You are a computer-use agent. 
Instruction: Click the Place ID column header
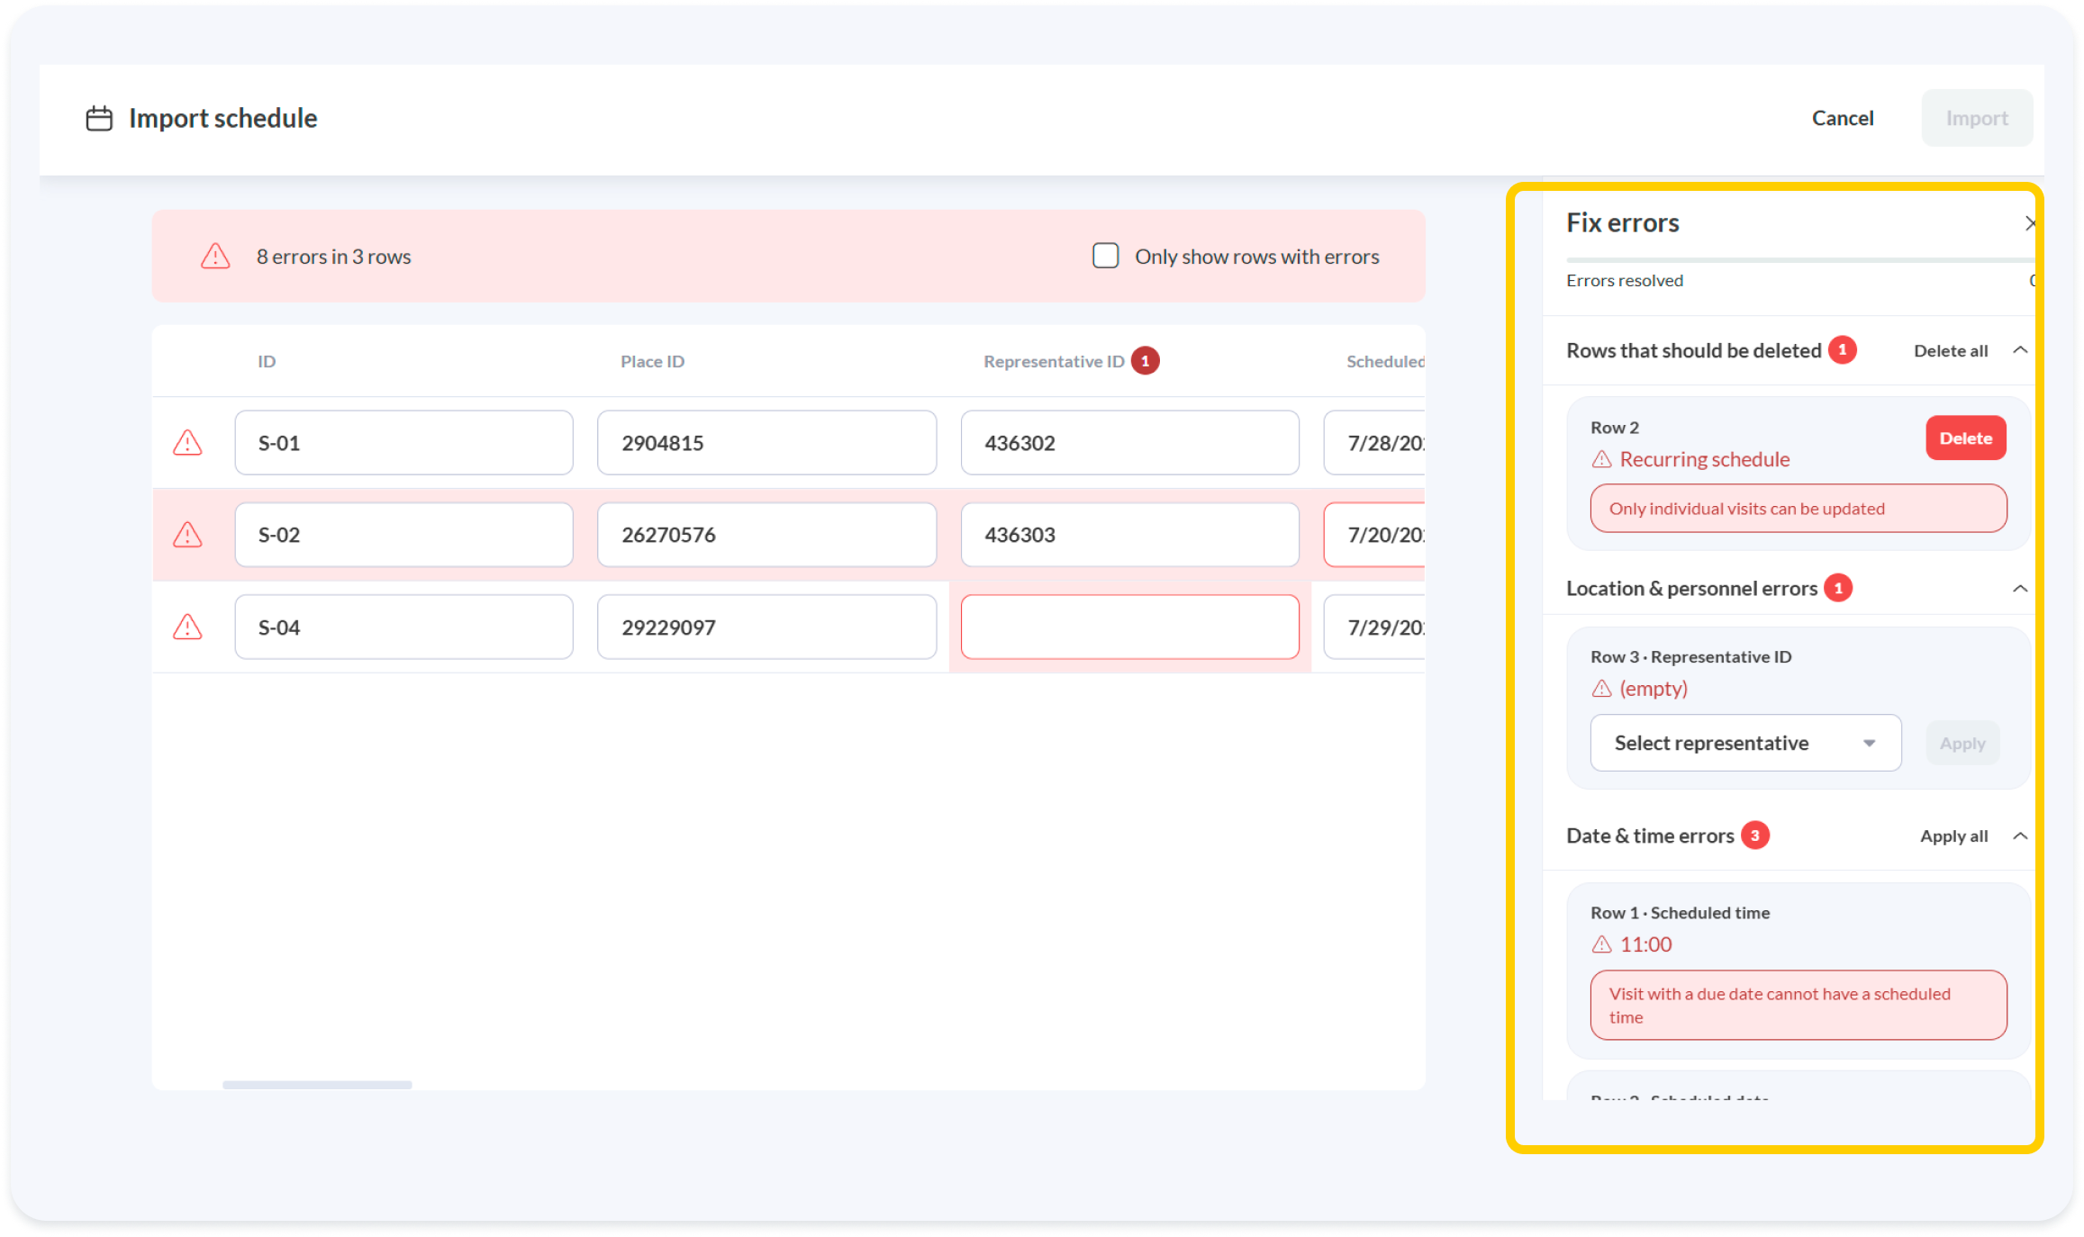pos(652,361)
